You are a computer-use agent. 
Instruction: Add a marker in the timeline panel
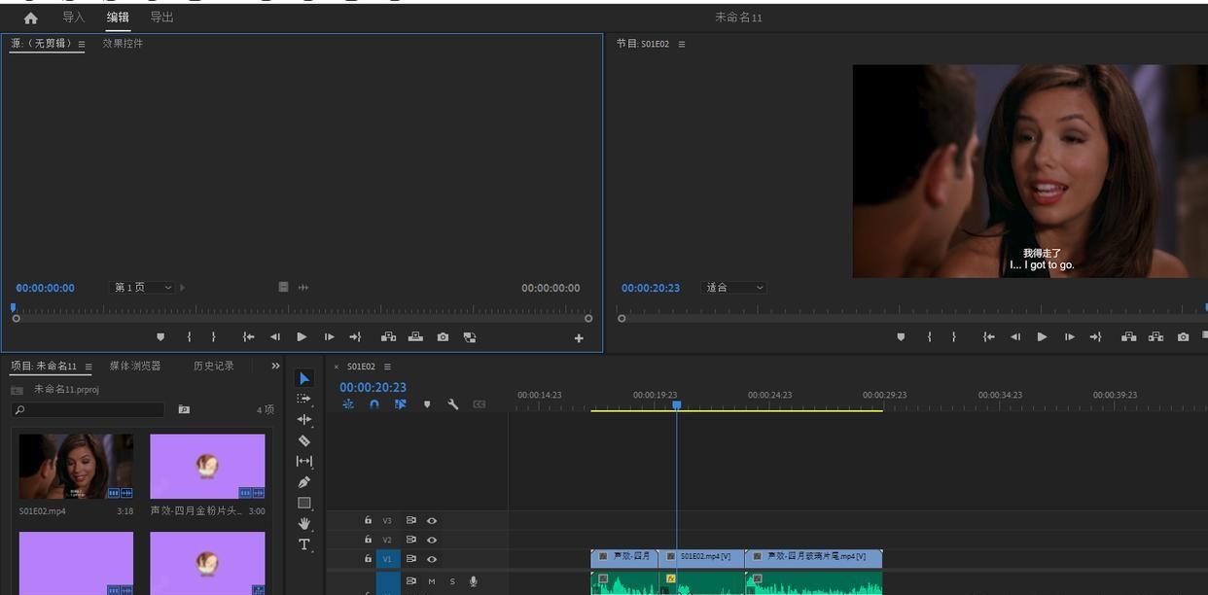point(427,404)
